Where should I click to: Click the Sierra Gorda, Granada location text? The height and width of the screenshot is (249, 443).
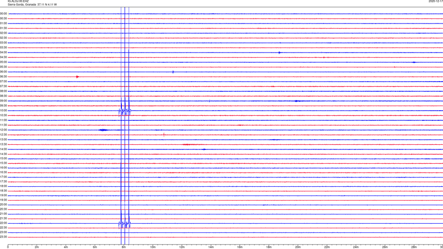tap(22, 5)
